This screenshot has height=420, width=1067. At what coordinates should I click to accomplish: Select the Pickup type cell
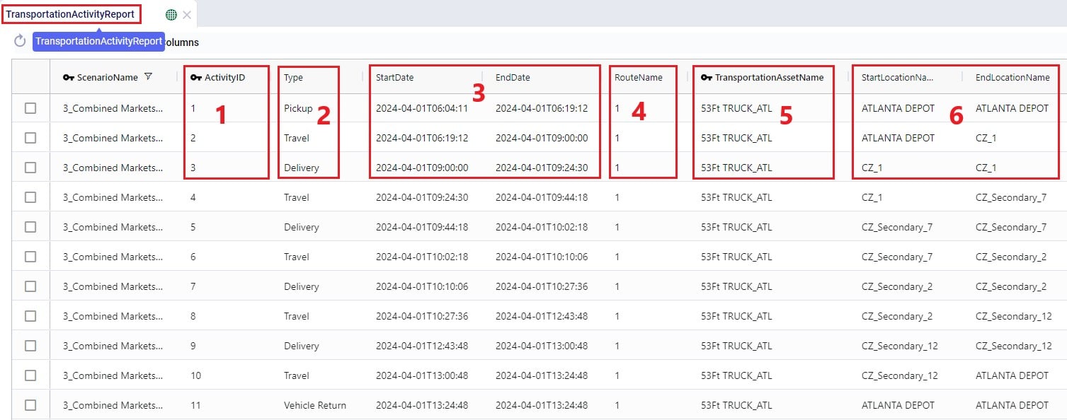pyautogui.click(x=298, y=108)
